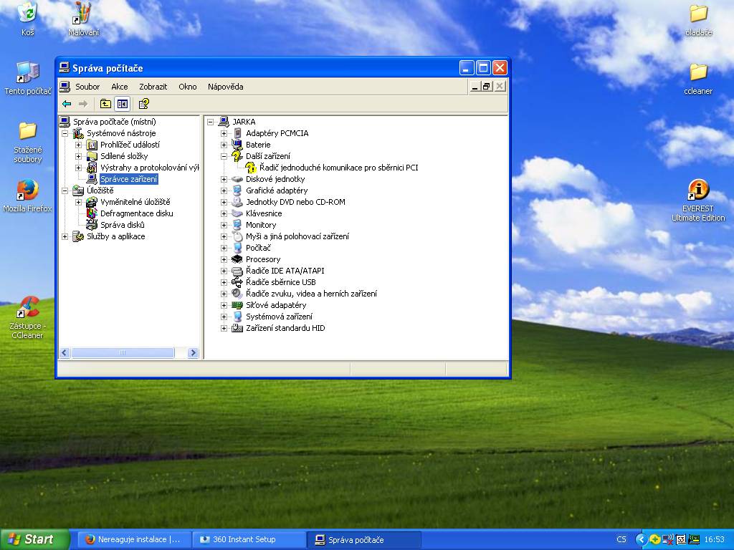Collapse the Systémové nástroje tree node

(65, 133)
